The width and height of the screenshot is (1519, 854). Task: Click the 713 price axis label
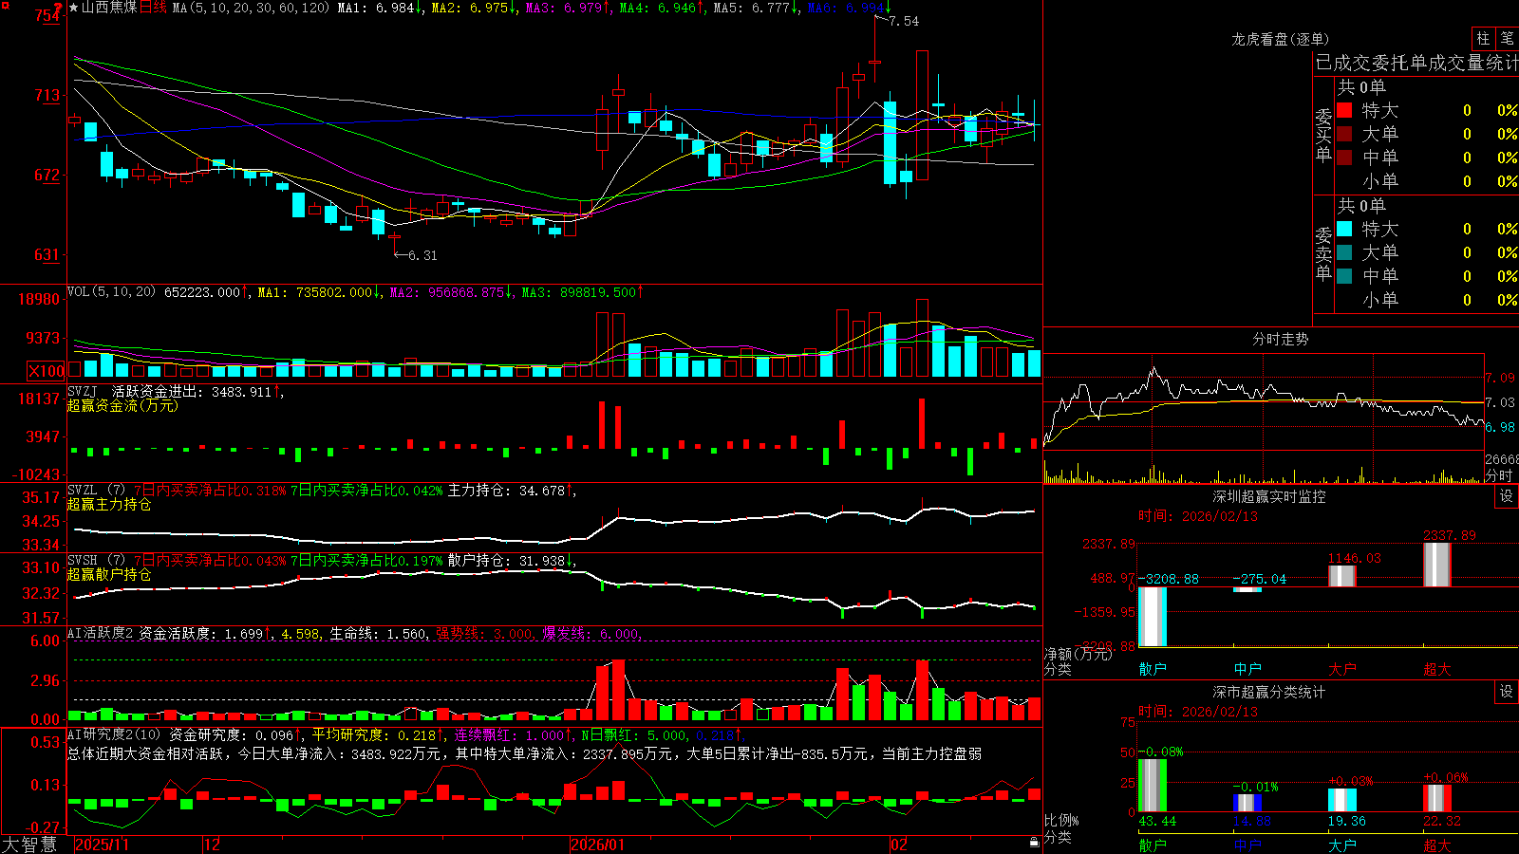[47, 95]
